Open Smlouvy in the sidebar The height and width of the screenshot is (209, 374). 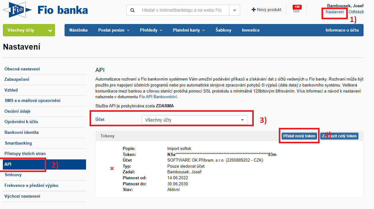(13, 175)
